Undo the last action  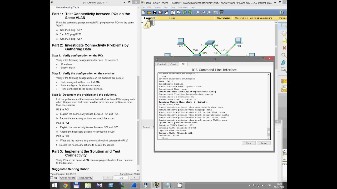(185, 12)
